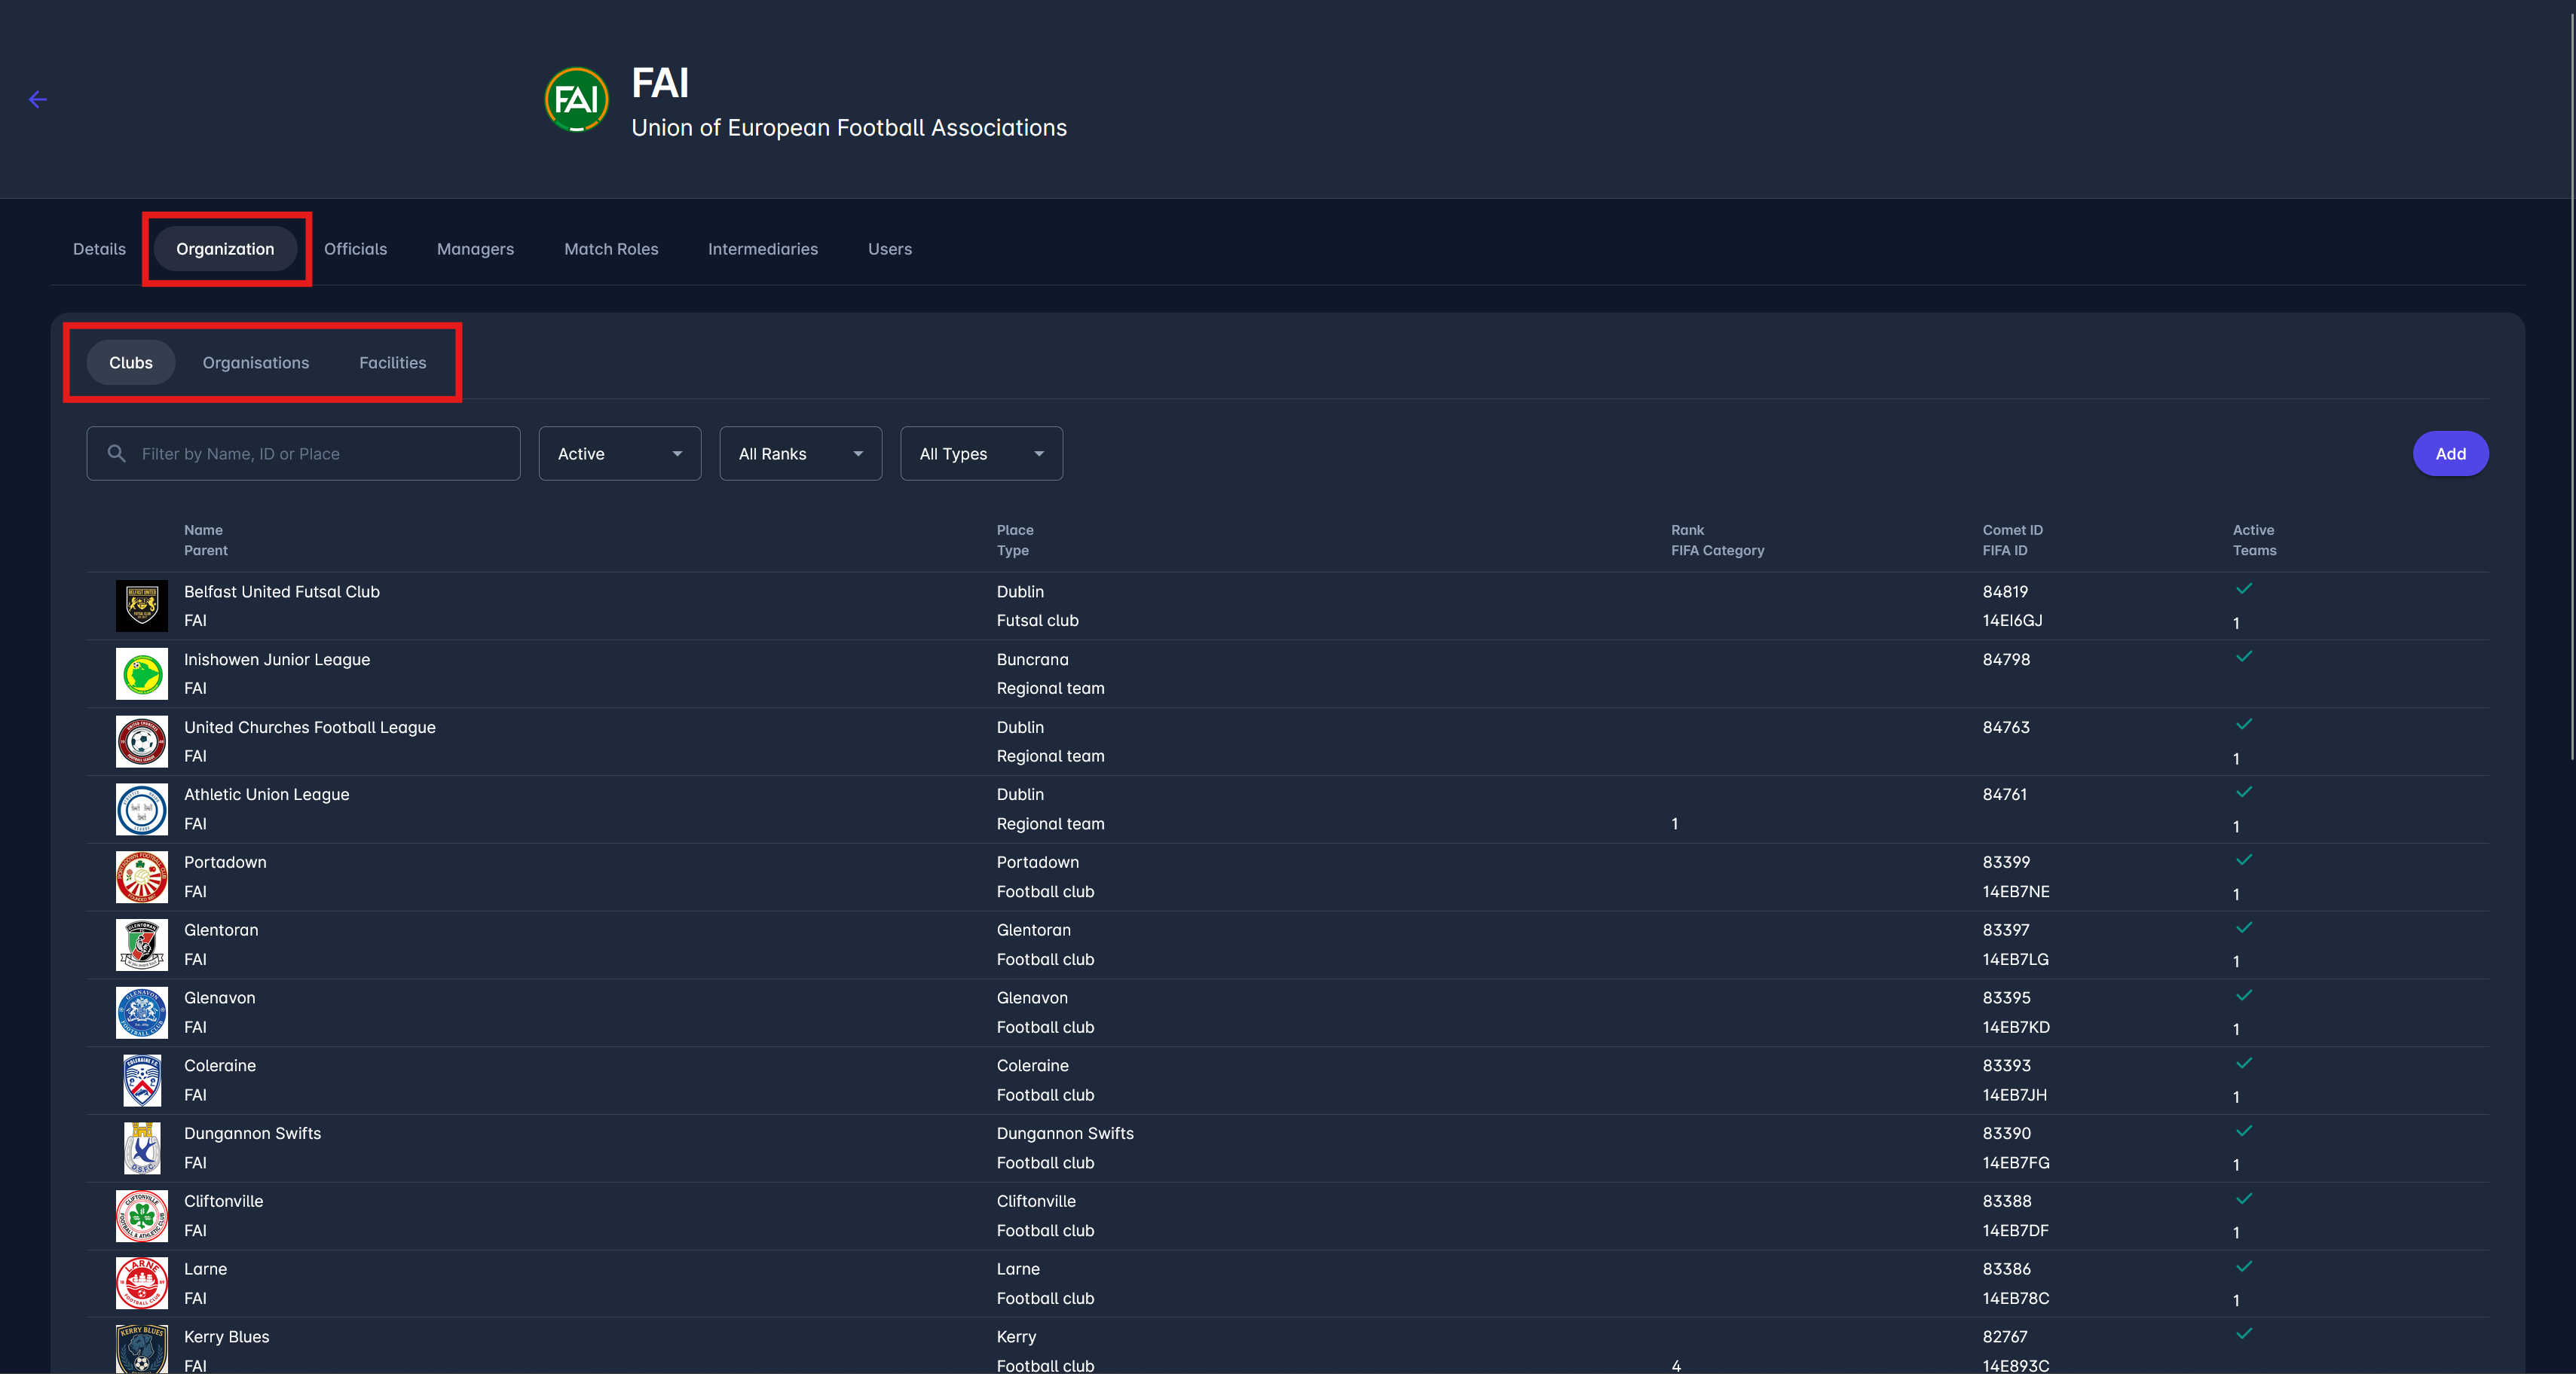Click the back arrow icon

(x=38, y=99)
